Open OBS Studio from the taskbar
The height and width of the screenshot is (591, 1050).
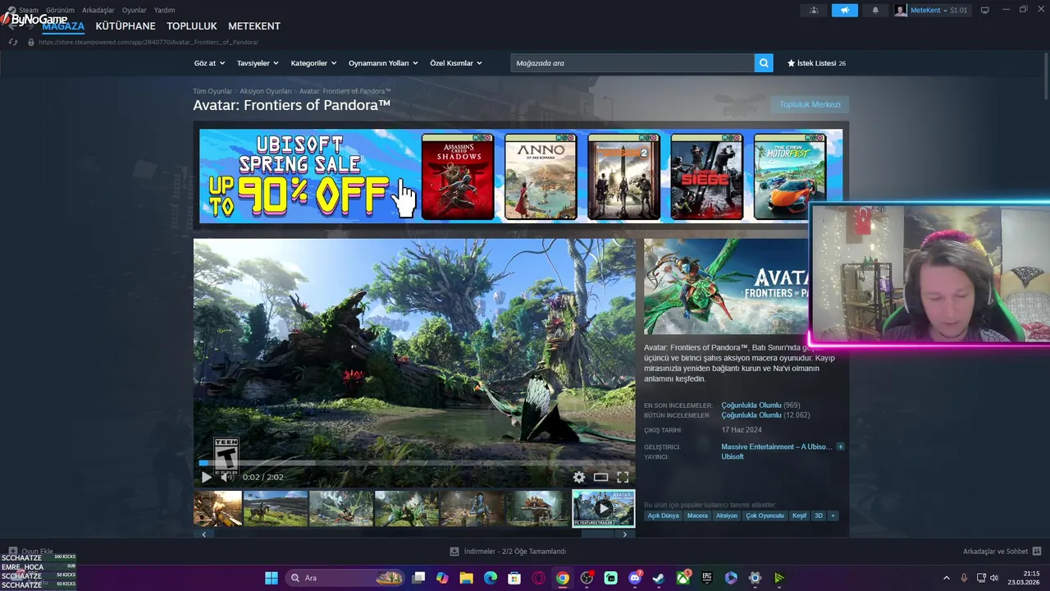point(587,578)
